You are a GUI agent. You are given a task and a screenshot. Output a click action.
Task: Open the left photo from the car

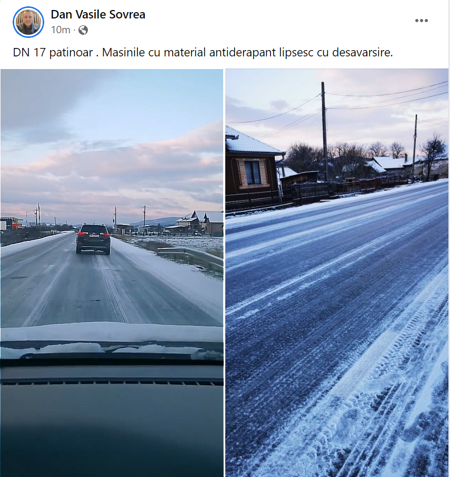click(112, 273)
